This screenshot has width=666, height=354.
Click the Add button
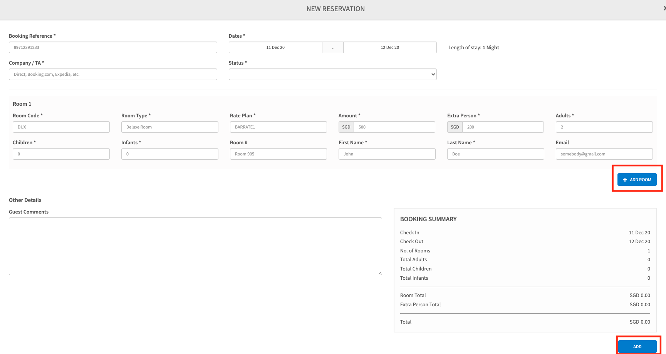pyautogui.click(x=637, y=346)
